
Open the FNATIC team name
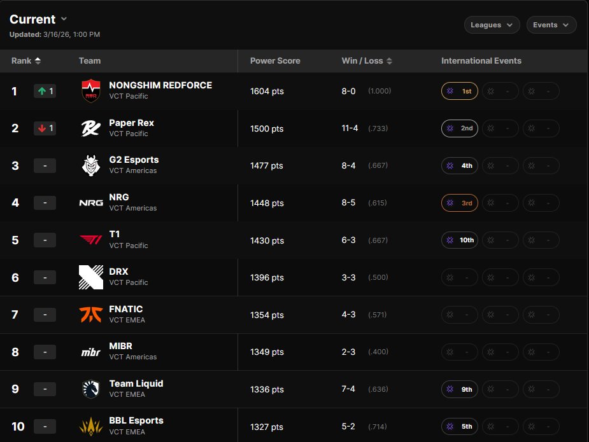[126, 309]
